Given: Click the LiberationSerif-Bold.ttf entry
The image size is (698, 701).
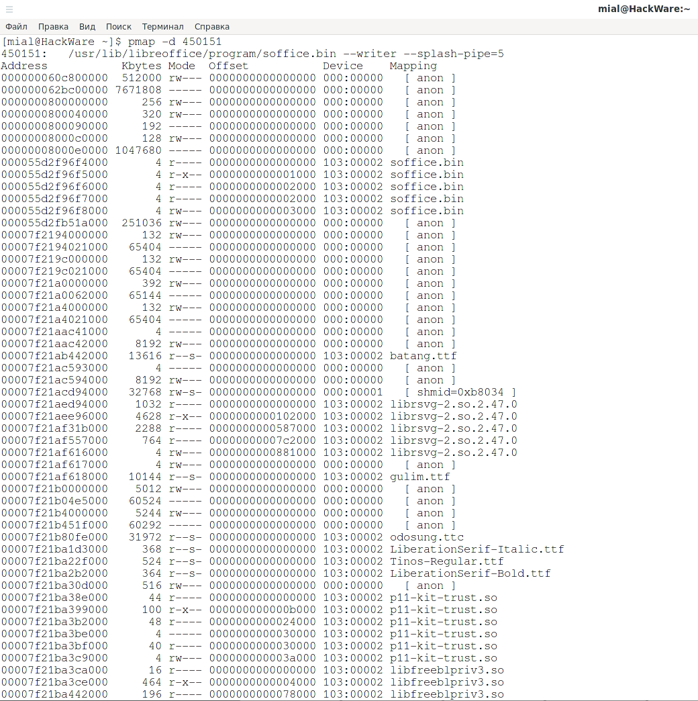Looking at the screenshot, I should [470, 573].
